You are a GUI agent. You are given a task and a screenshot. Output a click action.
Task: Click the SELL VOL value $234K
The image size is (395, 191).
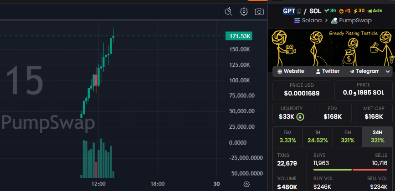click(379, 187)
